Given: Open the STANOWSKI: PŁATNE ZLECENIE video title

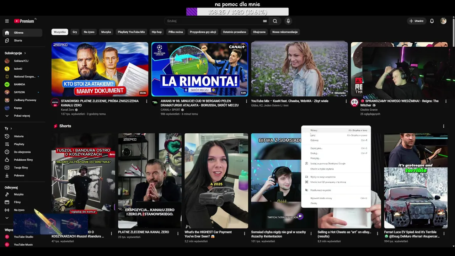Looking at the screenshot, I should 100,103.
